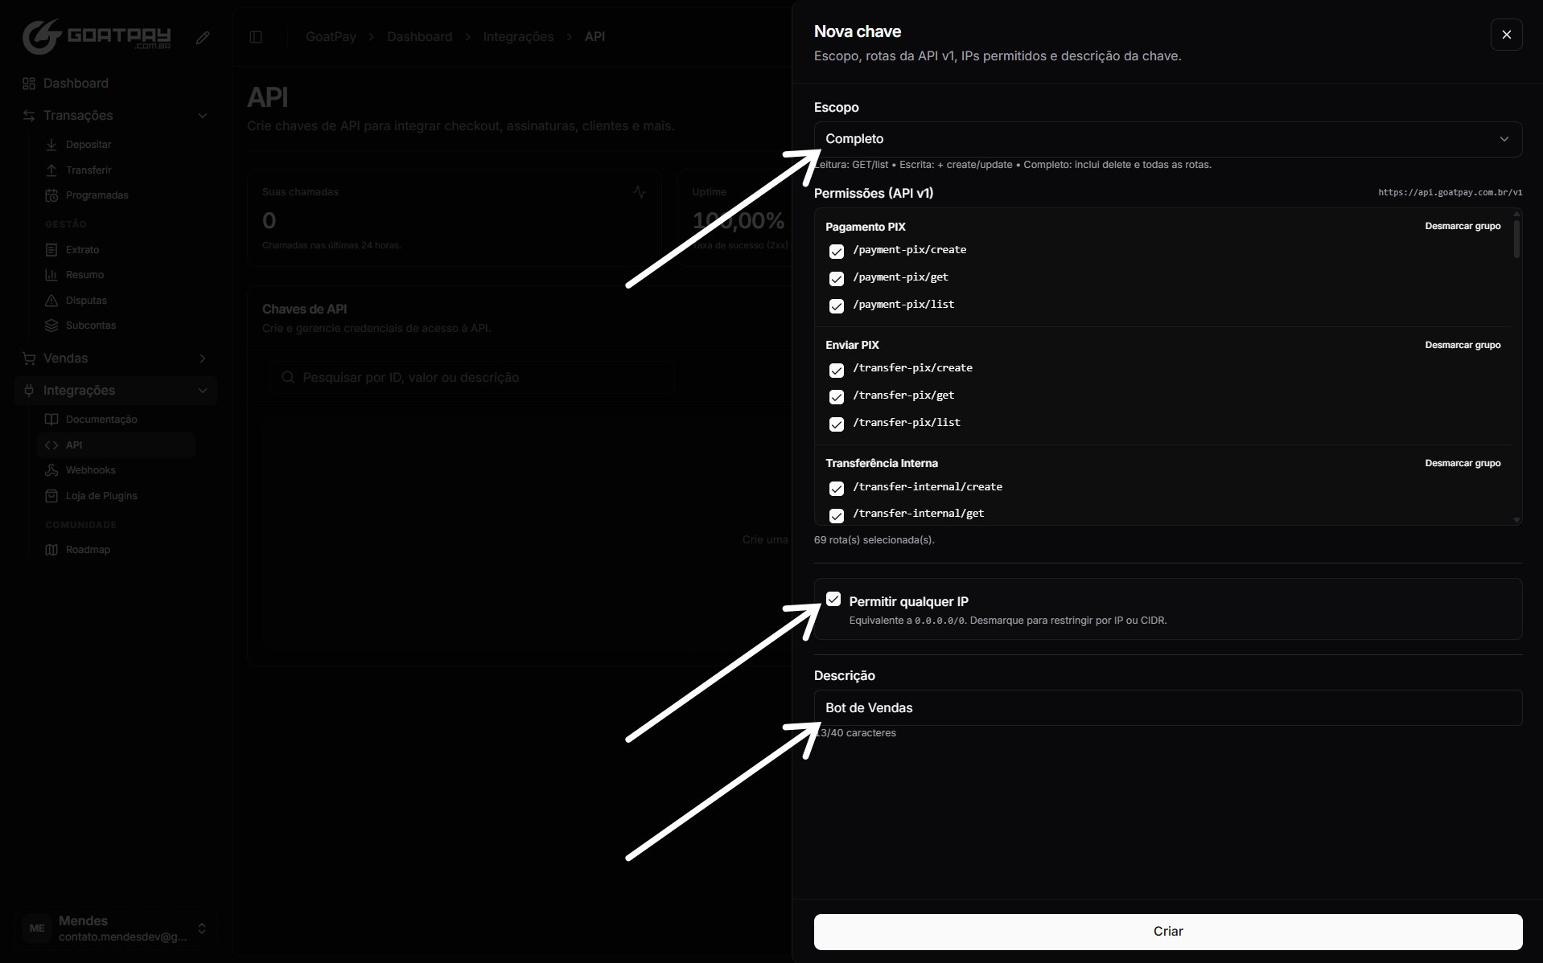Screen dimensions: 1543x963
Task: Click the pencil edit icon beside logo
Action: [x=203, y=37]
